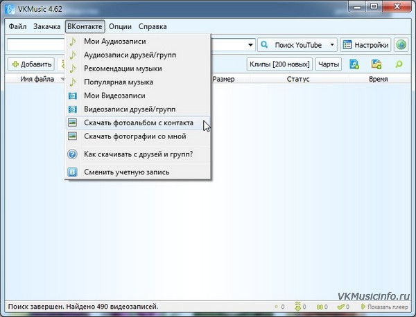Open the Опции menu

[x=120, y=27]
